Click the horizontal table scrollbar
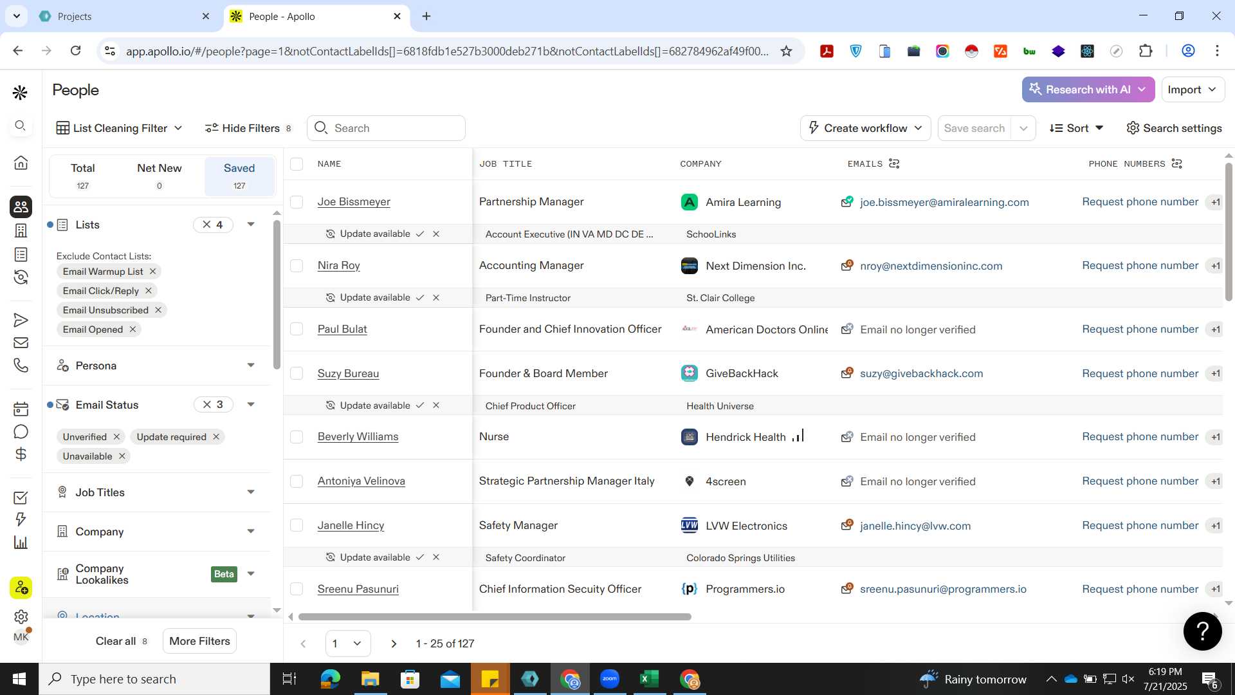 (495, 617)
